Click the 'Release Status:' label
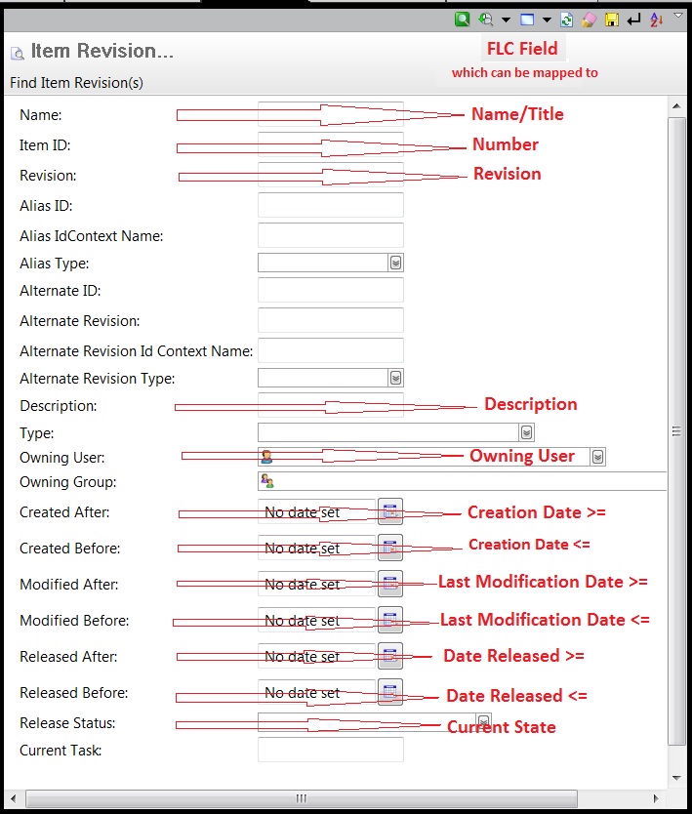 [x=67, y=722]
